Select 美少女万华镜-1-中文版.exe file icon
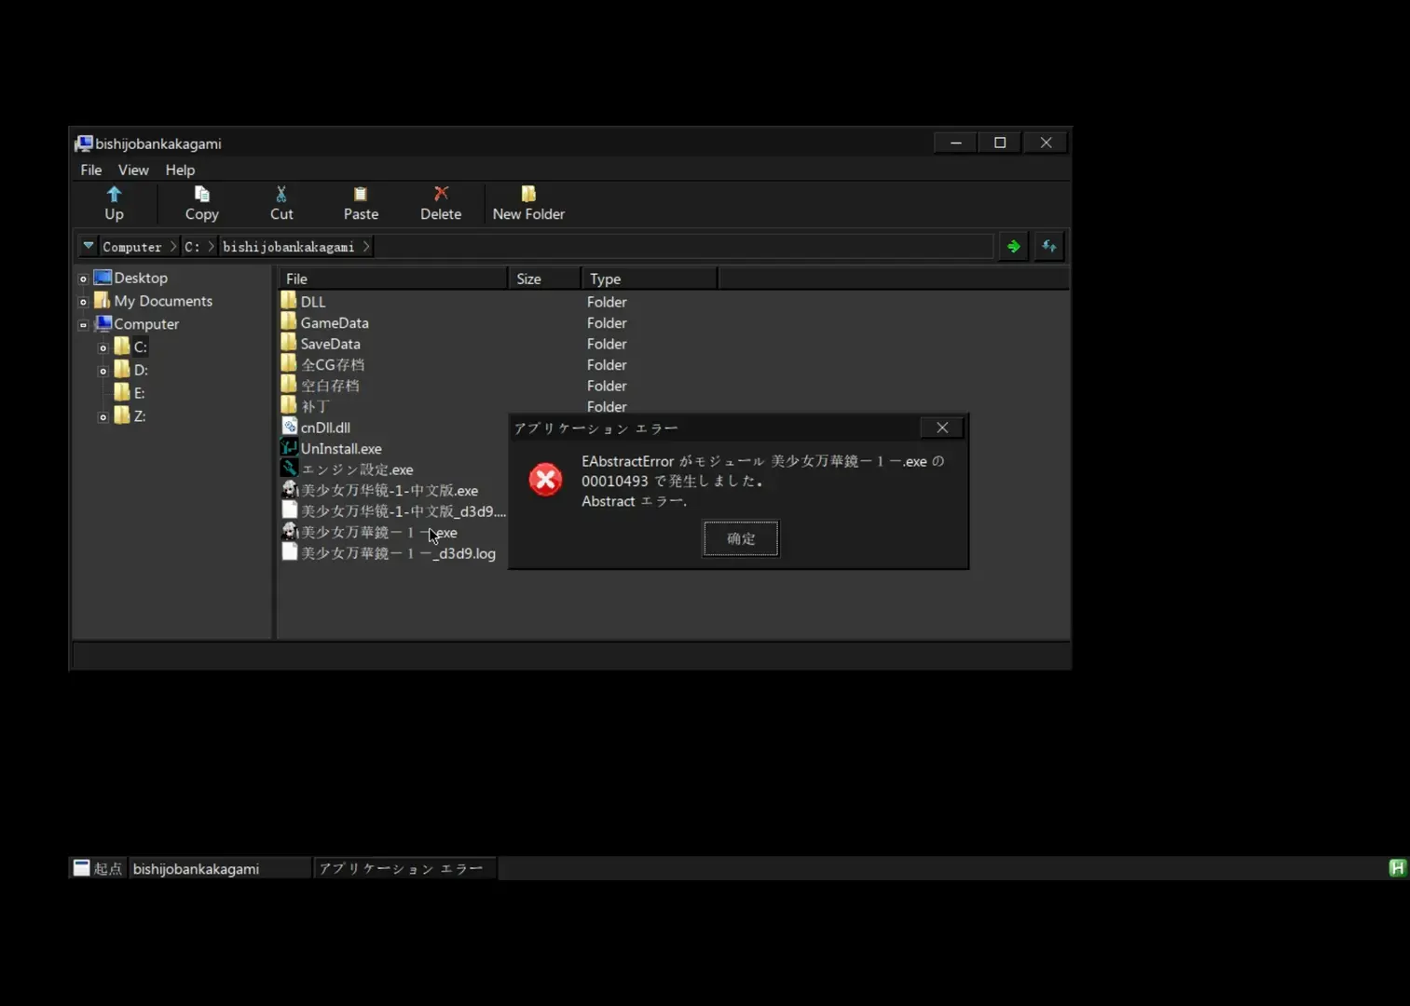This screenshot has width=1410, height=1006. coord(289,490)
